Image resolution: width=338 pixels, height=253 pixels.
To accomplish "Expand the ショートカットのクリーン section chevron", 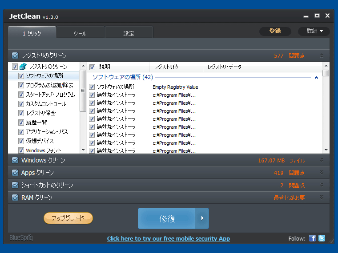I will point(322,185).
